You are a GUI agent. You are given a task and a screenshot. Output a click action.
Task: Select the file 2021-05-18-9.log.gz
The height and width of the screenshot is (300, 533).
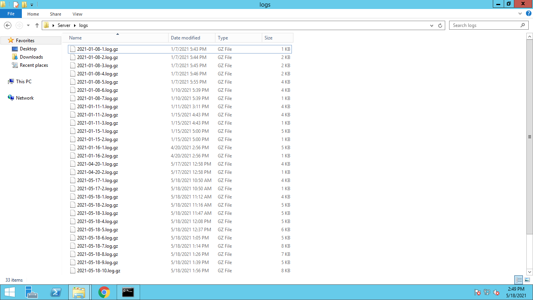pyautogui.click(x=180, y=262)
